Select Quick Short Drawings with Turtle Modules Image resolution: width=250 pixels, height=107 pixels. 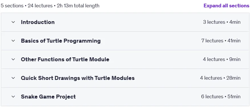coord(78,78)
